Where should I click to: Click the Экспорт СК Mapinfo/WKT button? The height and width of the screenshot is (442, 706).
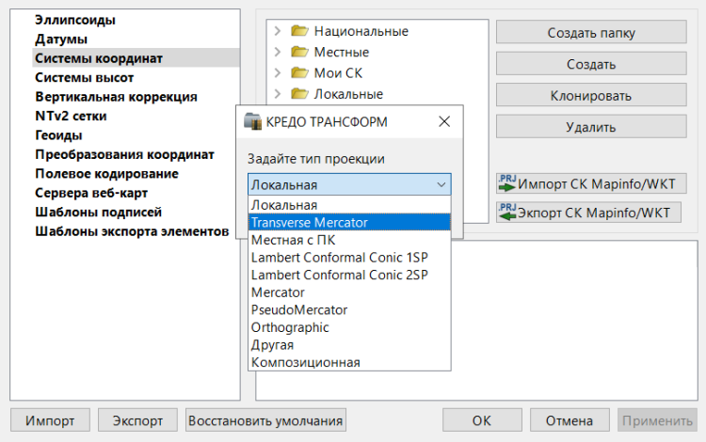coord(588,213)
